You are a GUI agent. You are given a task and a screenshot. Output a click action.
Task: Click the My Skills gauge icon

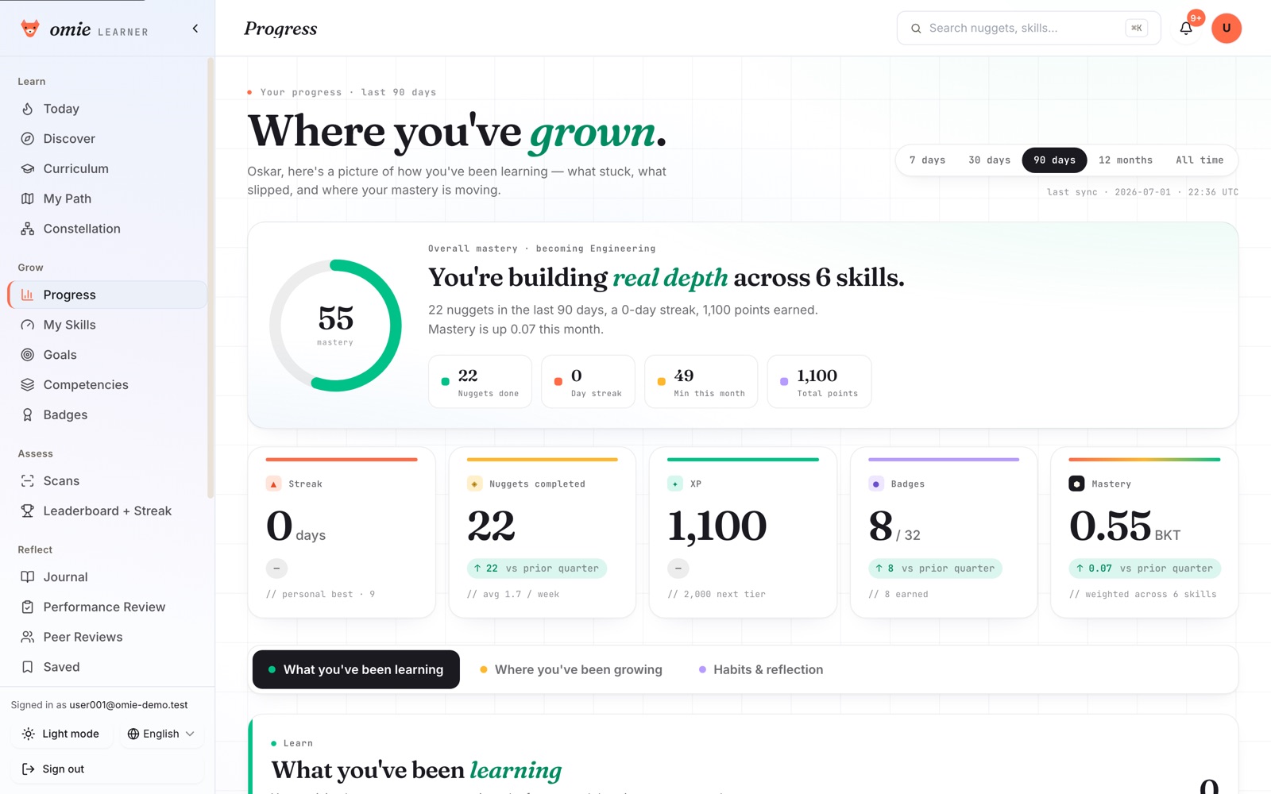28,325
